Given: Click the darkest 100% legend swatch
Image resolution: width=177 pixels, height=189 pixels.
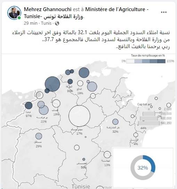Looking at the screenshot, I should (161, 61).
